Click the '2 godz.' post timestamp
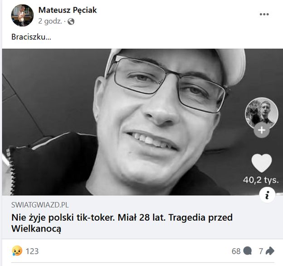 [x=50, y=21]
